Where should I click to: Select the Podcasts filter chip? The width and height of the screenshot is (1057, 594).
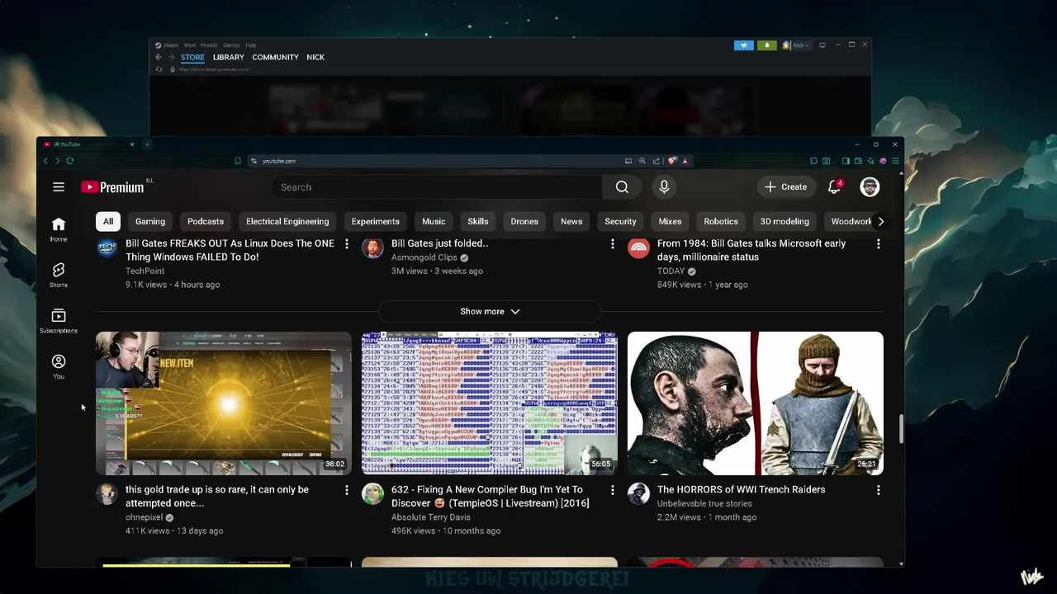point(206,221)
